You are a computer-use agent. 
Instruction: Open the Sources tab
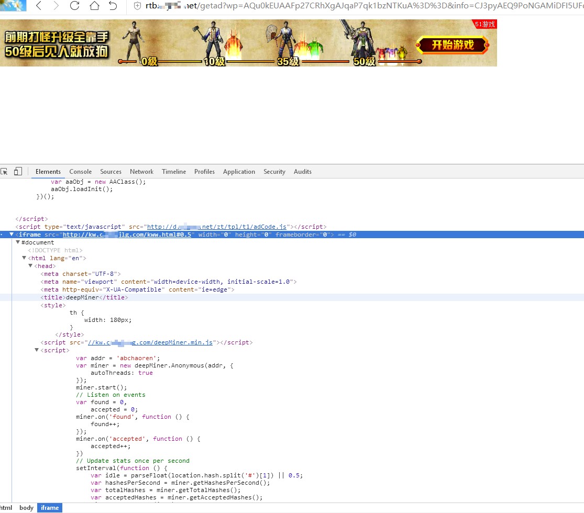(111, 172)
